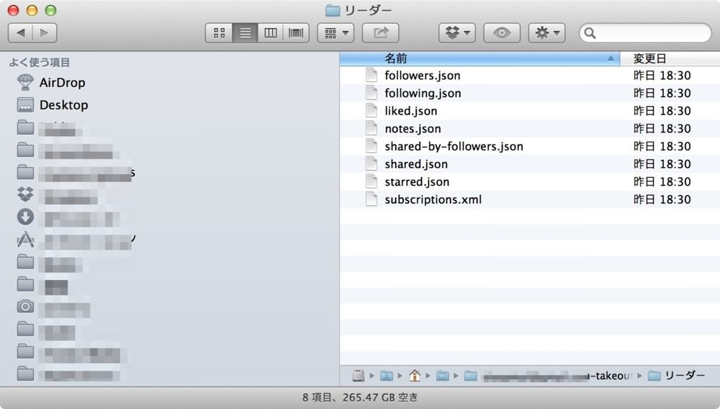
Task: Click the Applications sidebar icon
Action: coord(25,239)
